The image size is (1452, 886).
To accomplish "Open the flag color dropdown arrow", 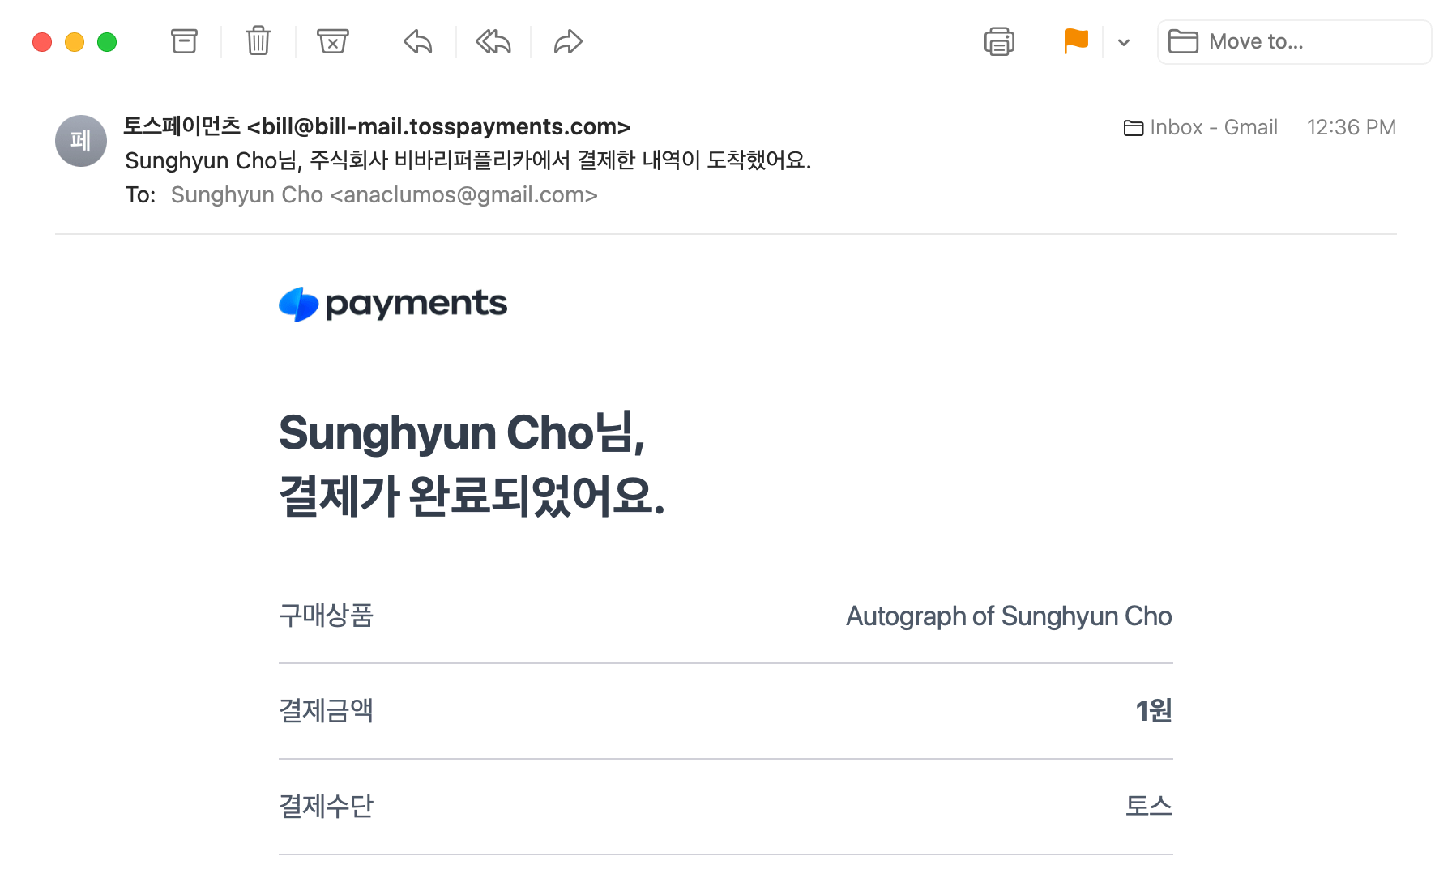I will click(1124, 42).
